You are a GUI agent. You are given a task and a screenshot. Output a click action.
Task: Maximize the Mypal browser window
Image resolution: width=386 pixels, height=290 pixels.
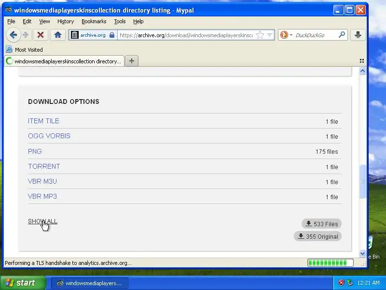[349, 10]
